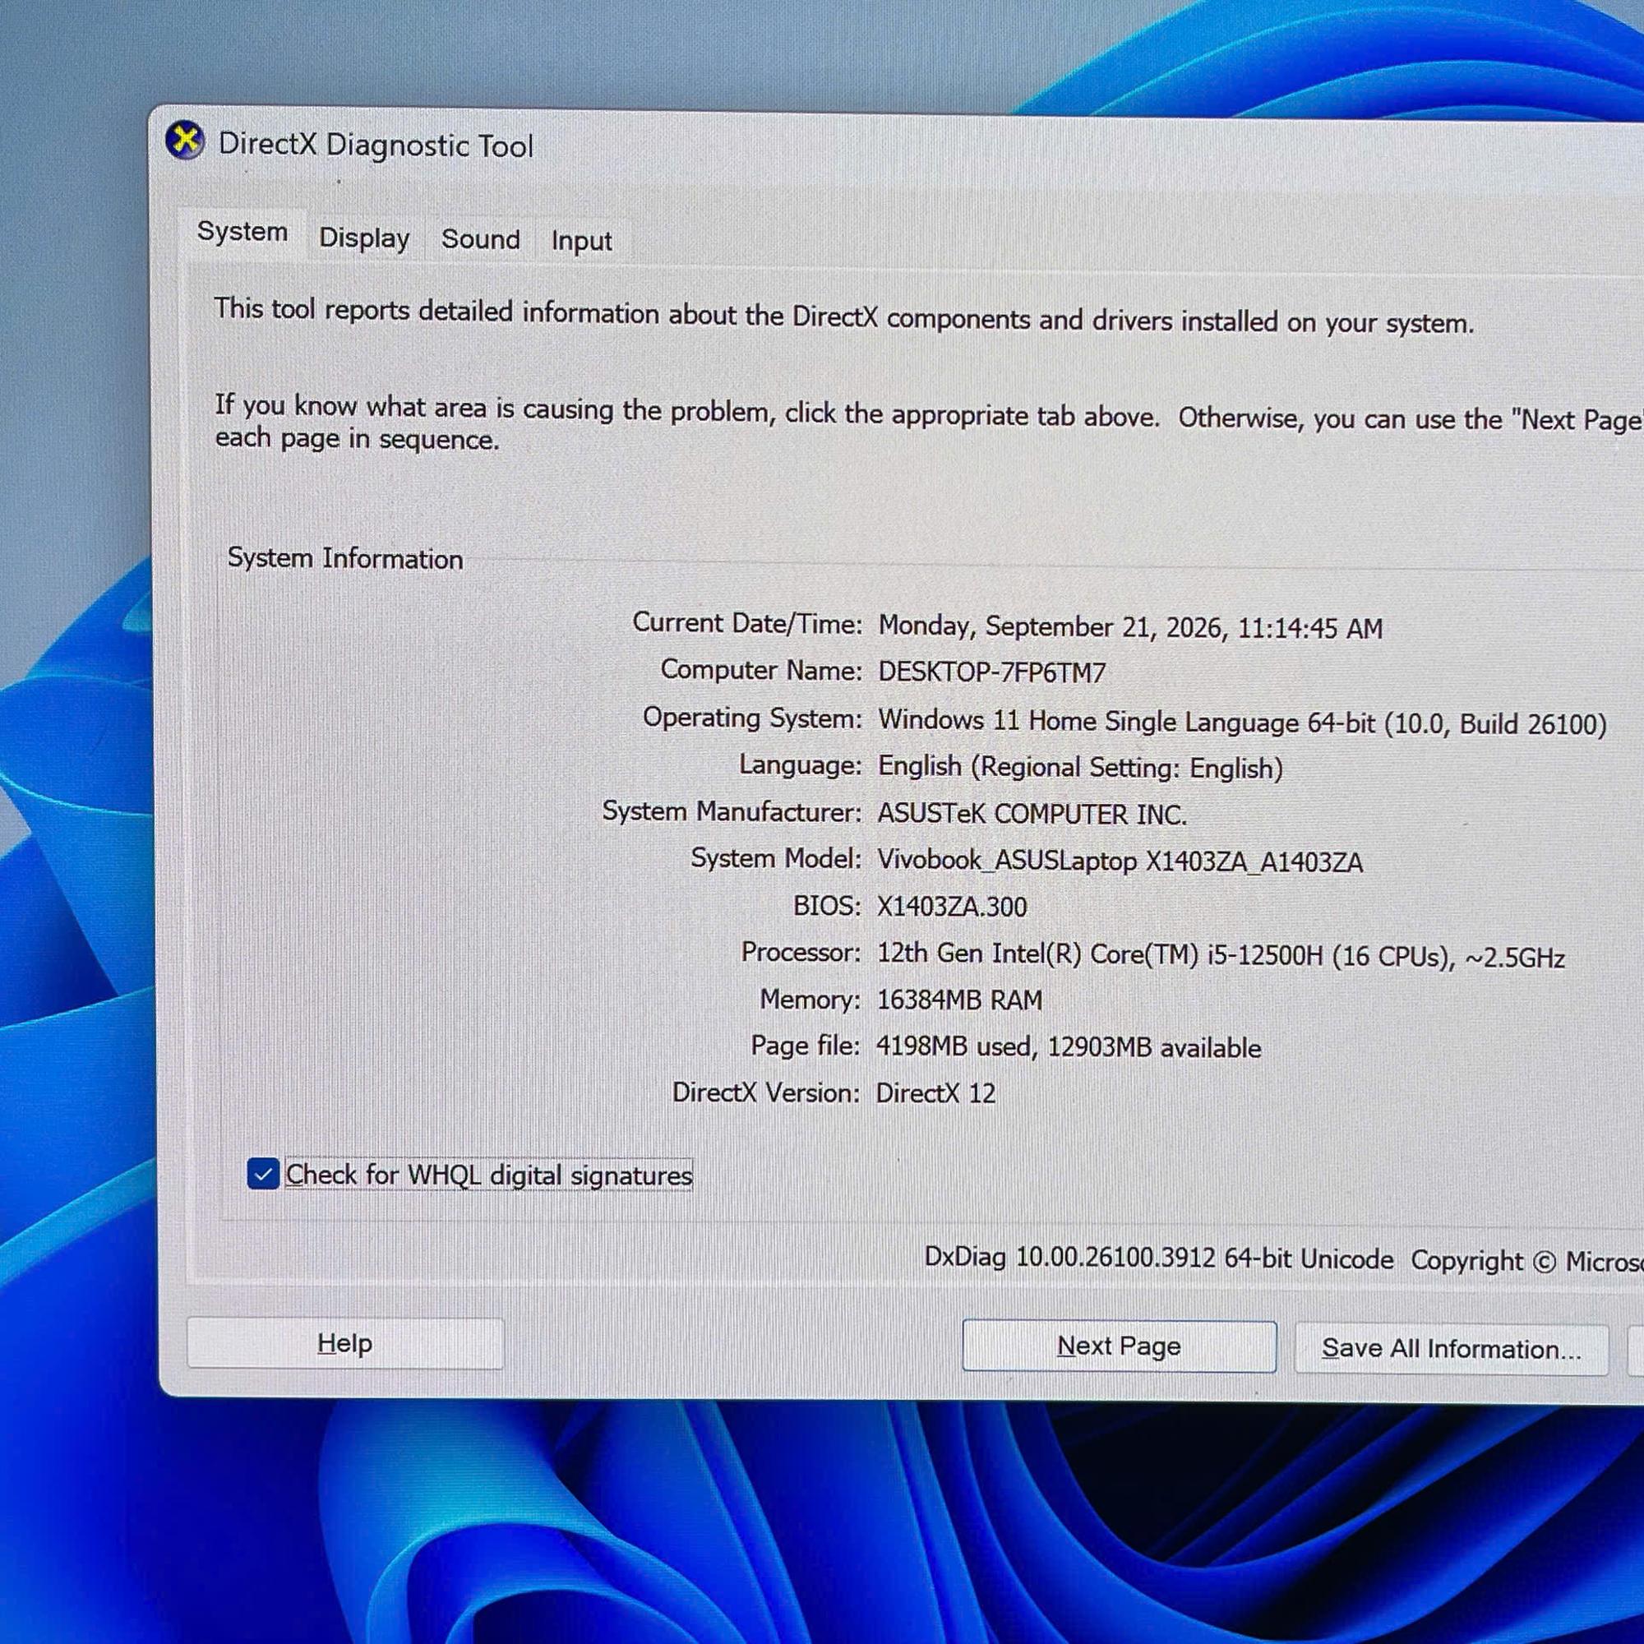Click the BIOS value X1403ZA.300
Screen dimensions: 1644x1644
click(951, 907)
